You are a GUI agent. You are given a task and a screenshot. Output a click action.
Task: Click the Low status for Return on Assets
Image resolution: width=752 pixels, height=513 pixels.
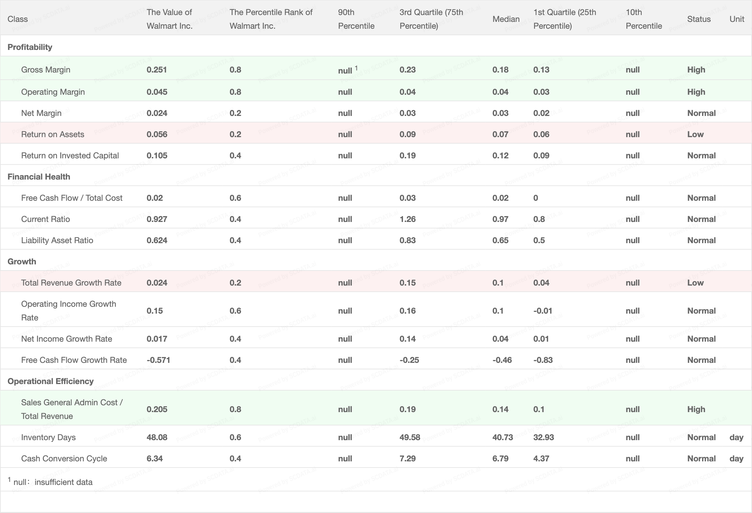(695, 134)
